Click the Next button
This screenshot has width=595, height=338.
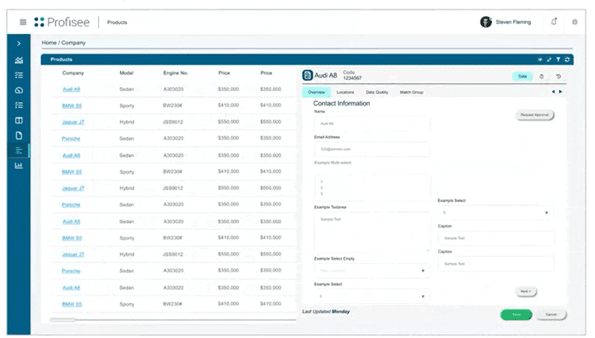[526, 291]
